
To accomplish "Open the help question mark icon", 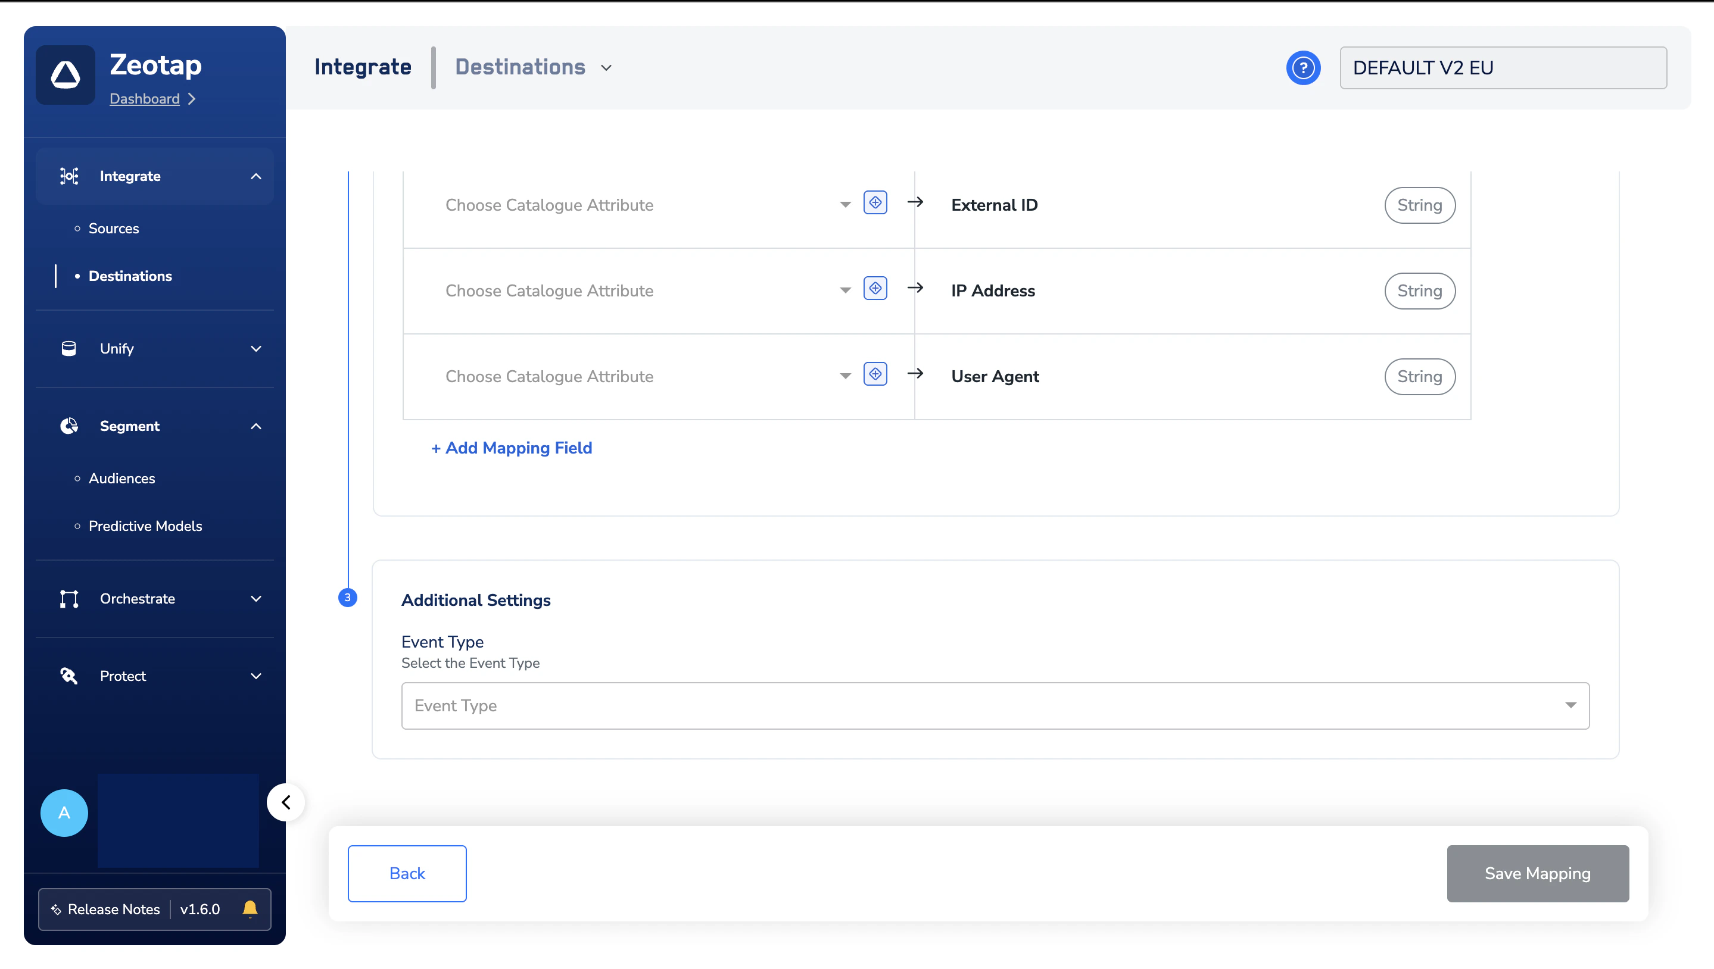I will click(1303, 68).
